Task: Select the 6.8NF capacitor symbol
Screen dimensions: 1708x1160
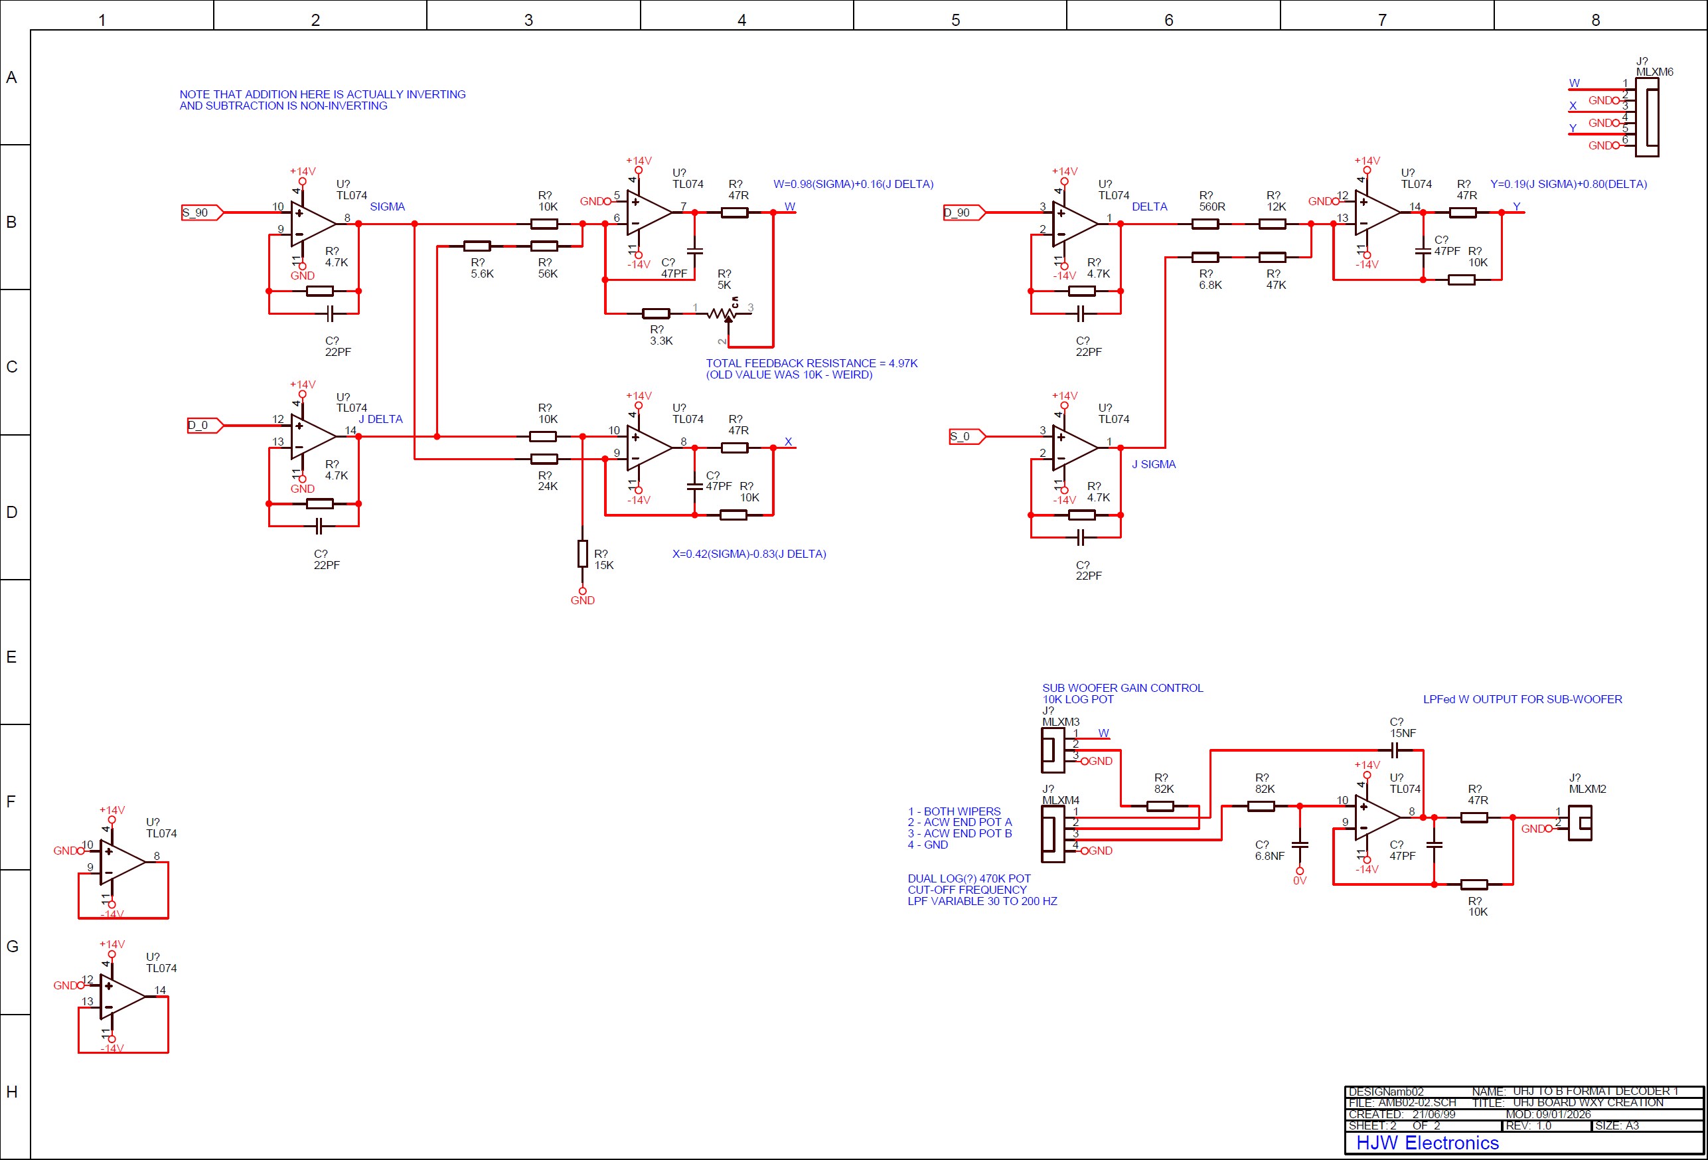Action: click(x=1299, y=845)
